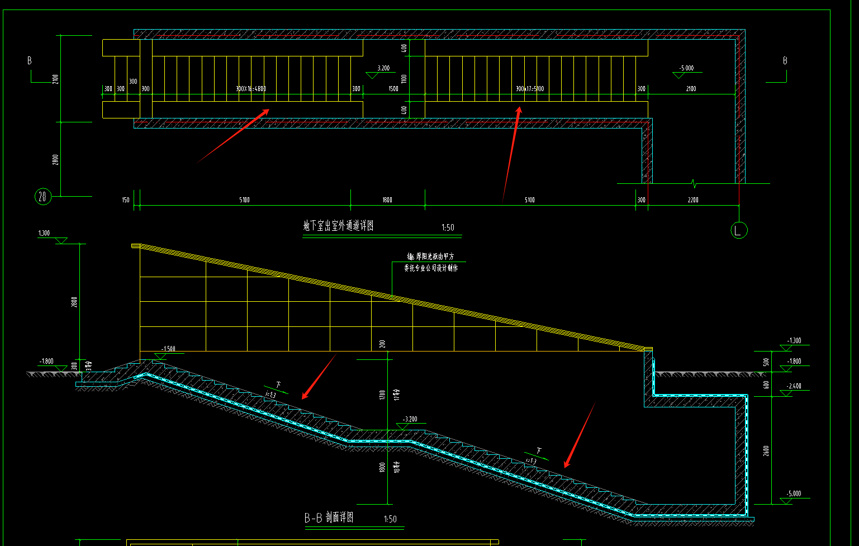The height and width of the screenshot is (546, 859).
Task: Select the 3.200 elevation label in plan
Action: [x=383, y=68]
